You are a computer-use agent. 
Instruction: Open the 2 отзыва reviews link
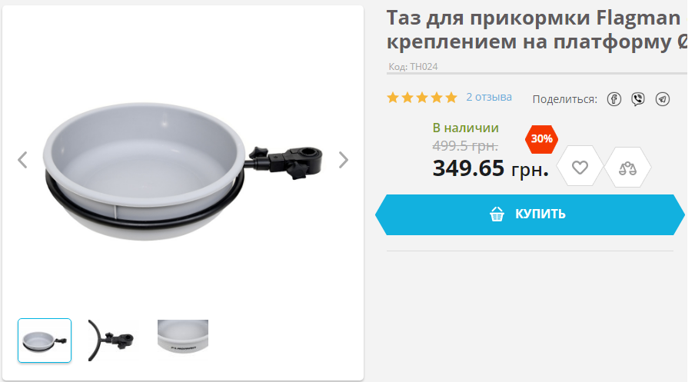[x=489, y=97]
